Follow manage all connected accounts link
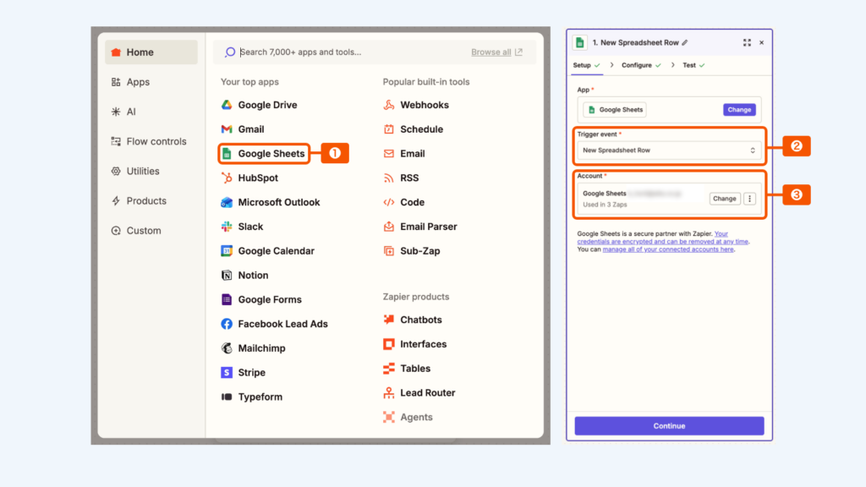 coord(668,249)
